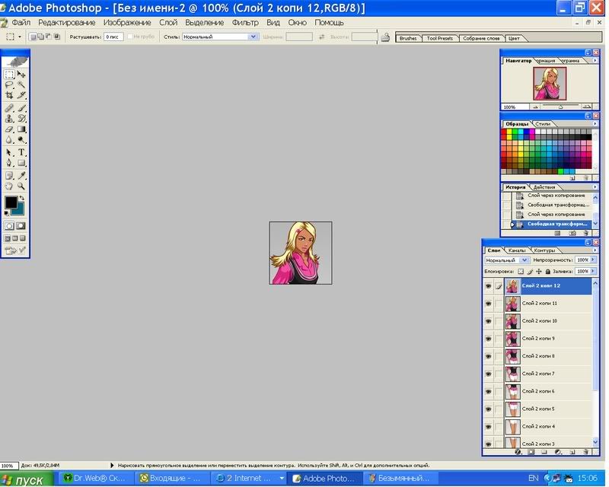Open the Navigator panel options menu arrow
This screenshot has height=487, width=609.
click(595, 61)
